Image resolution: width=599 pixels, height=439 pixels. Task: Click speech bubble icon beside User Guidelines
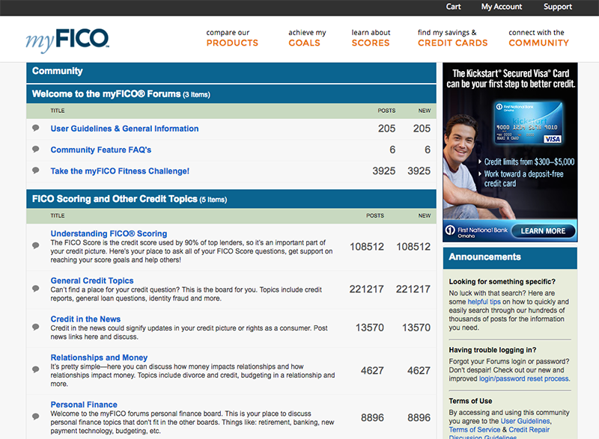(x=35, y=128)
